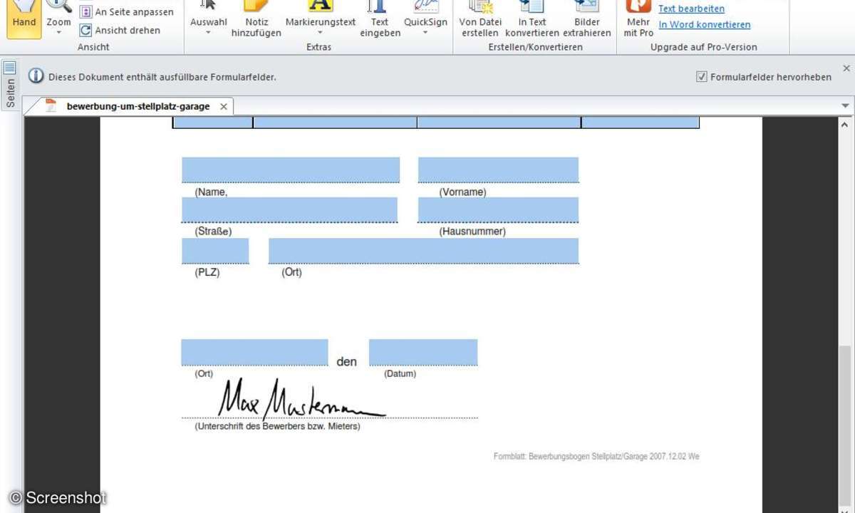Toggle Formularfelder hervorheben checkbox
Screen dimensions: 855x513
[702, 76]
